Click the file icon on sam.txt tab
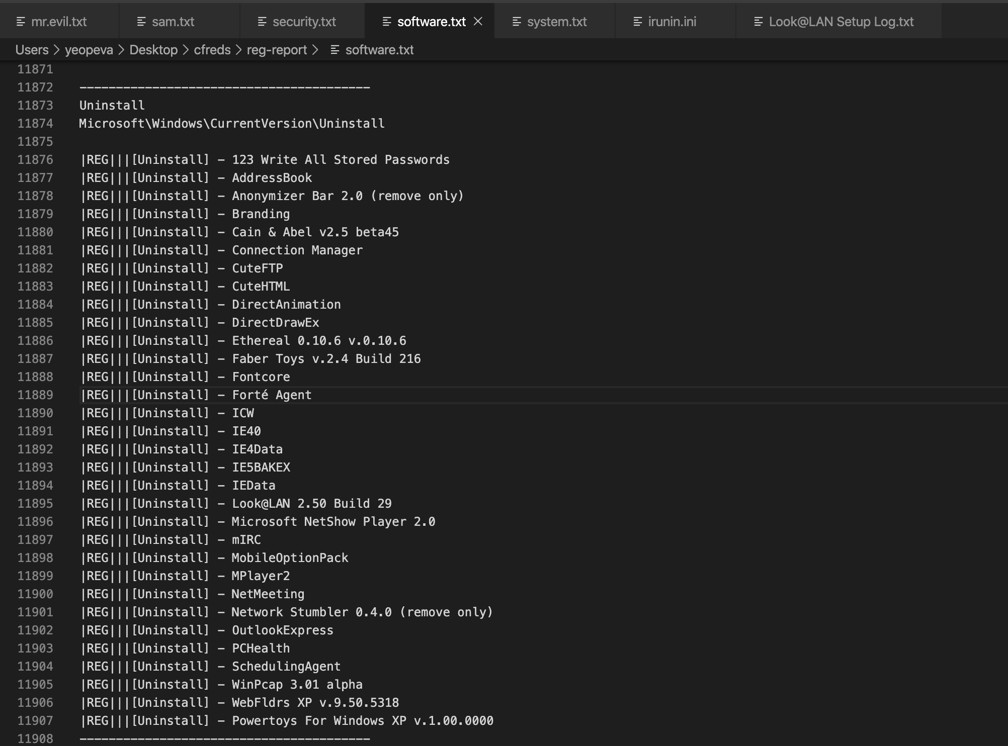Image resolution: width=1008 pixels, height=746 pixels. pos(141,22)
